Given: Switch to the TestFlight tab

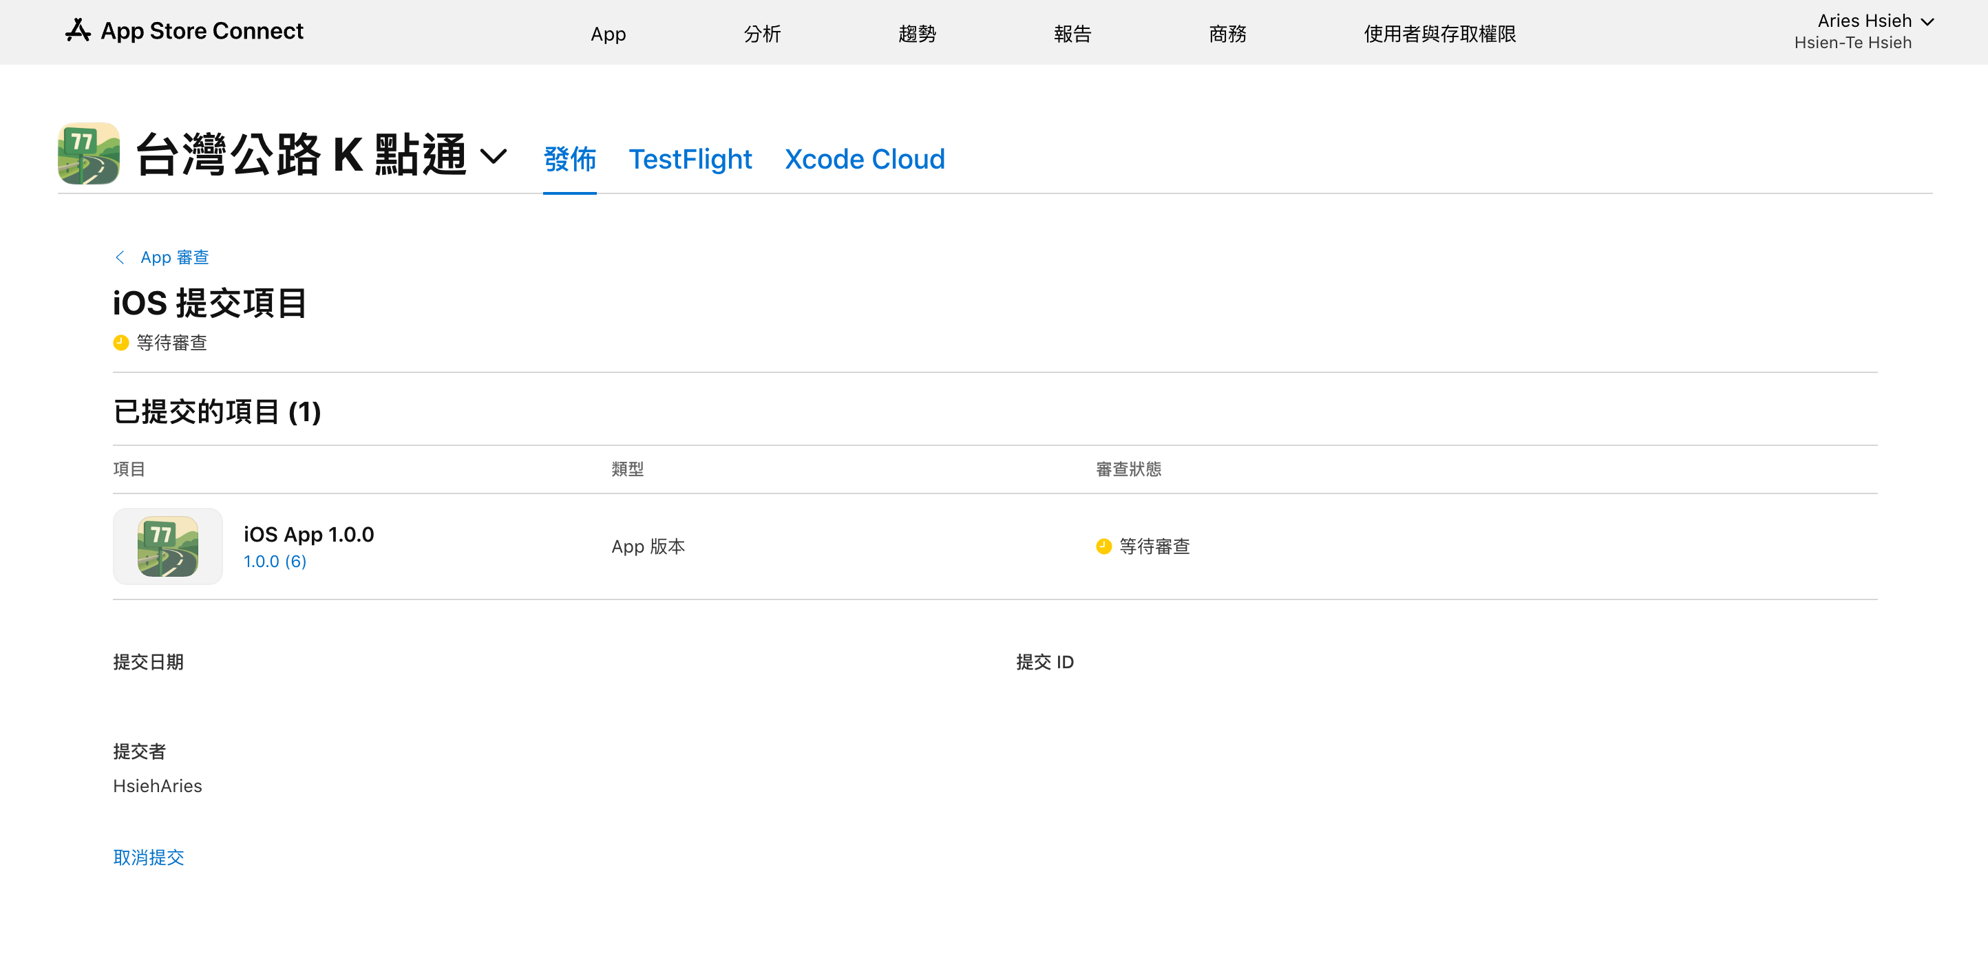Looking at the screenshot, I should tap(690, 159).
